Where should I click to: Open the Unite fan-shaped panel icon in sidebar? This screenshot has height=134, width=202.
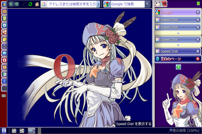click(x=4, y=32)
